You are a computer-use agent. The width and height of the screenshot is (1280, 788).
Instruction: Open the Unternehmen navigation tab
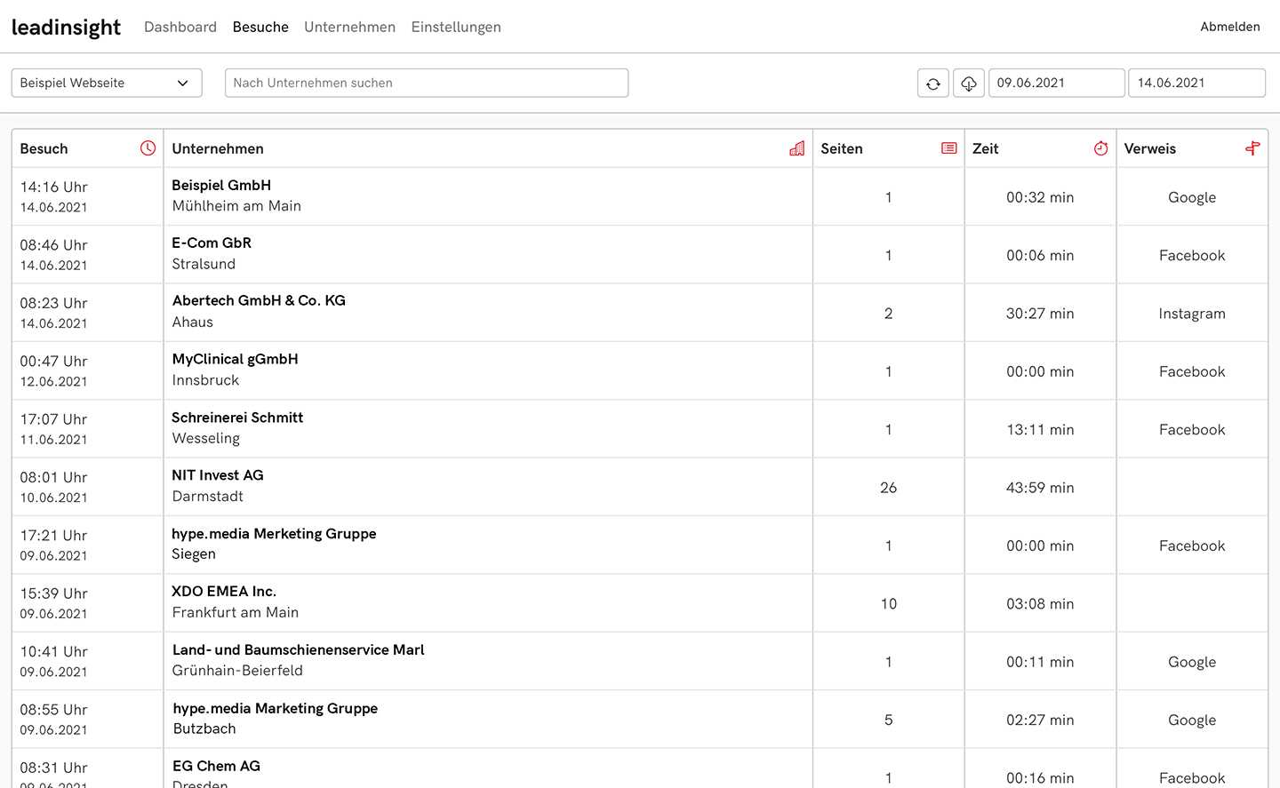coord(350,27)
